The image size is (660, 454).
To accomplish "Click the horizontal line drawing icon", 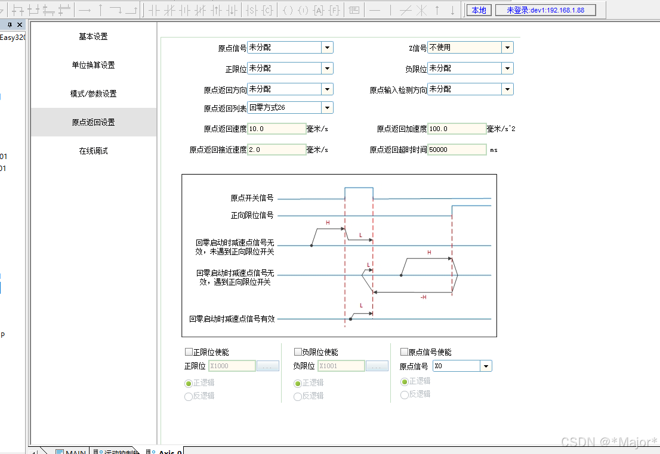I will 375,10.
